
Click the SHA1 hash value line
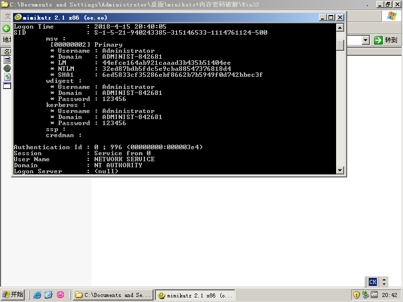coord(156,75)
